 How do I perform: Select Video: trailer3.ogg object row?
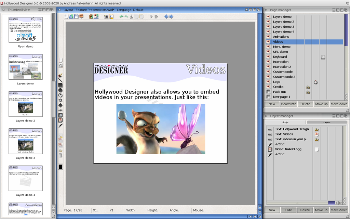click(x=305, y=149)
